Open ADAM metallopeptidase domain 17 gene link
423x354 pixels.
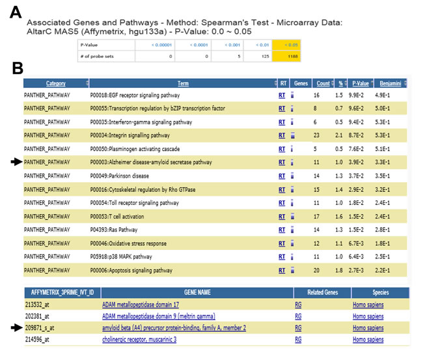[141, 305]
